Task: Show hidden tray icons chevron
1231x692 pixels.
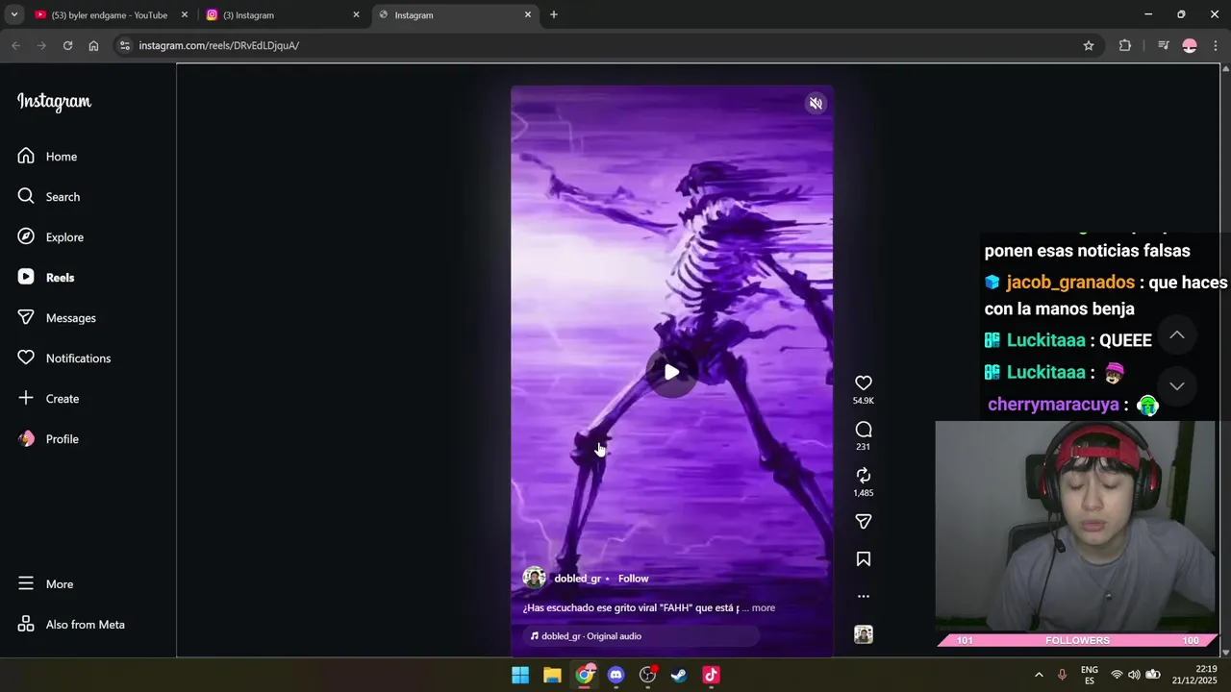Action: pos(1039,675)
